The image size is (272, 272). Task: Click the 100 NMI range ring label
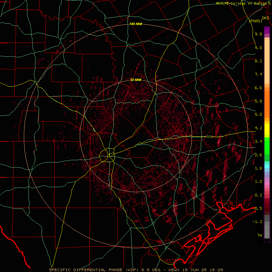136,24
